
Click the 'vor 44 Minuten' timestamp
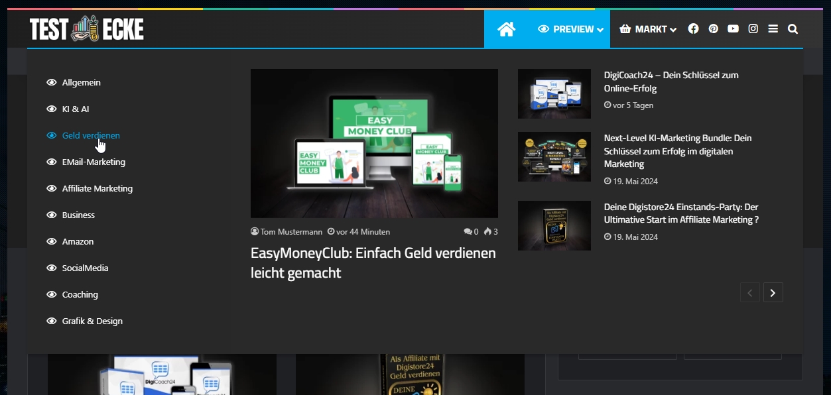click(x=359, y=232)
